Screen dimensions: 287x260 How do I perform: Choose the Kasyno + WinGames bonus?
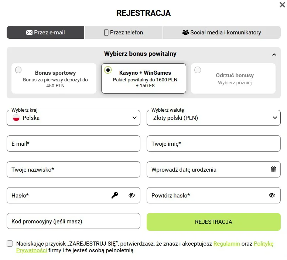108,70
